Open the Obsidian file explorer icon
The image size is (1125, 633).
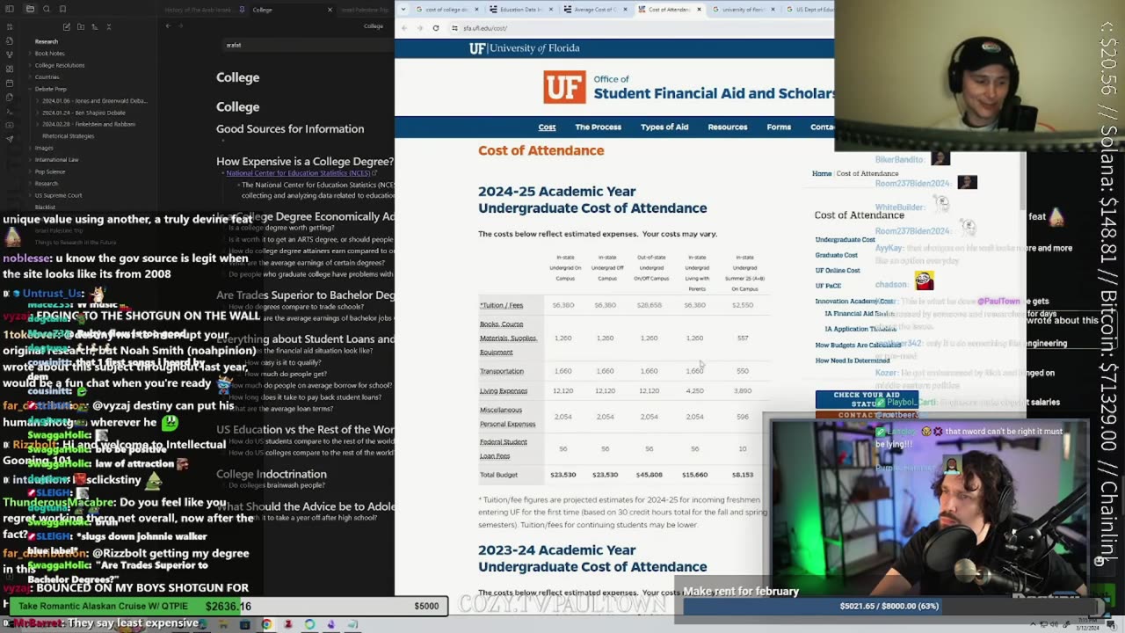30,9
